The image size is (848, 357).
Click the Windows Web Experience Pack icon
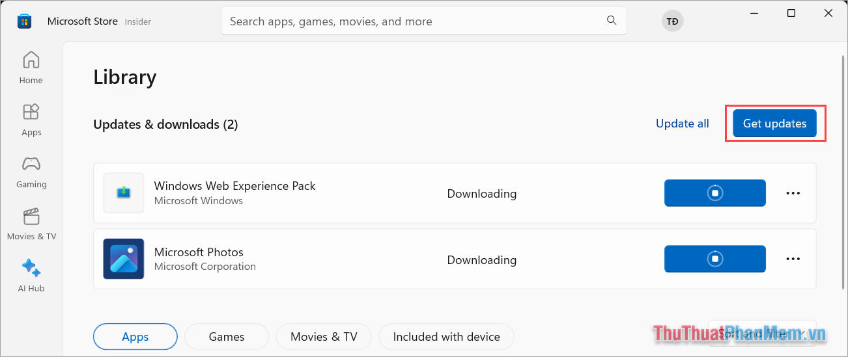coord(124,193)
